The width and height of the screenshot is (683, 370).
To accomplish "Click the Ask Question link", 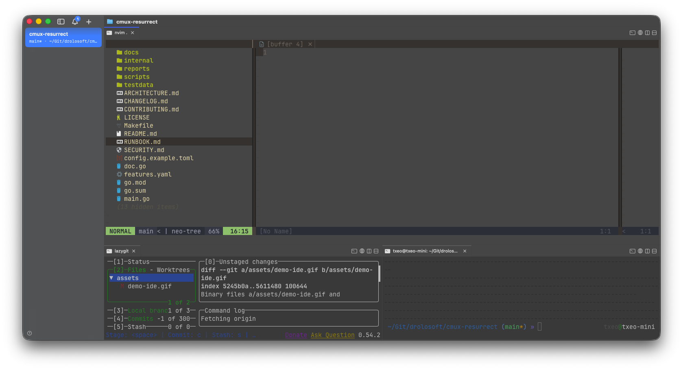I will tap(333, 335).
